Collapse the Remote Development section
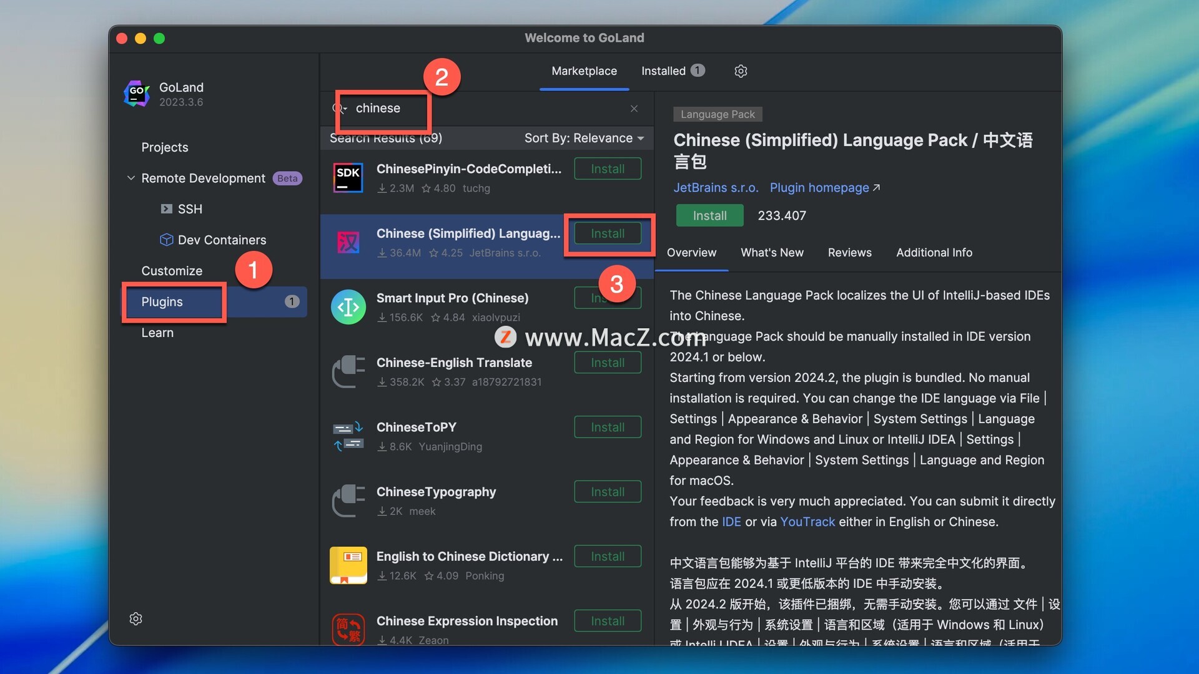The height and width of the screenshot is (674, 1199). click(x=131, y=178)
